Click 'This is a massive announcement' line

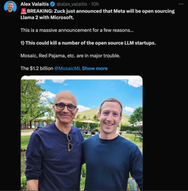pos(77,30)
